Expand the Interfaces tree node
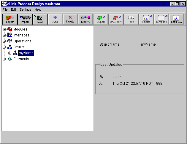 4,35
